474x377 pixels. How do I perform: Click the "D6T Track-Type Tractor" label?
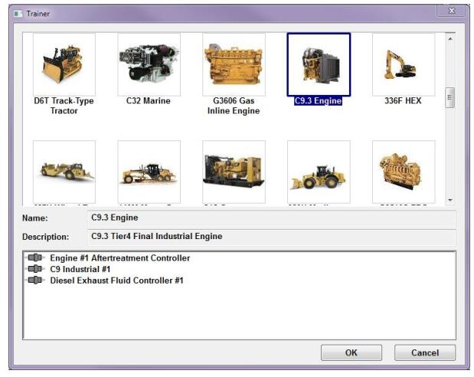click(64, 106)
